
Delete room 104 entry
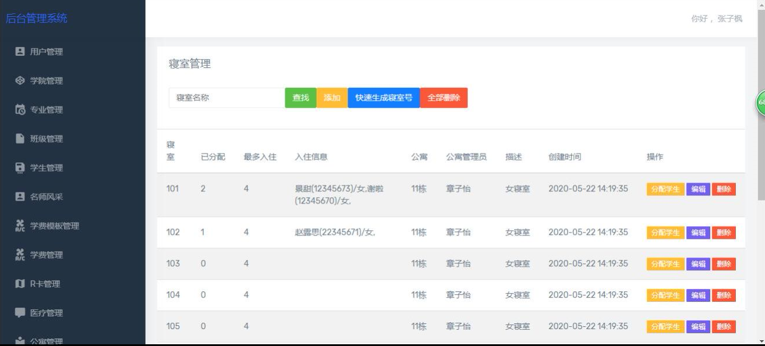724,295
